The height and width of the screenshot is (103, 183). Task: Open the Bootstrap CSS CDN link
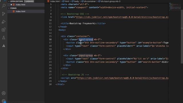[122, 17]
